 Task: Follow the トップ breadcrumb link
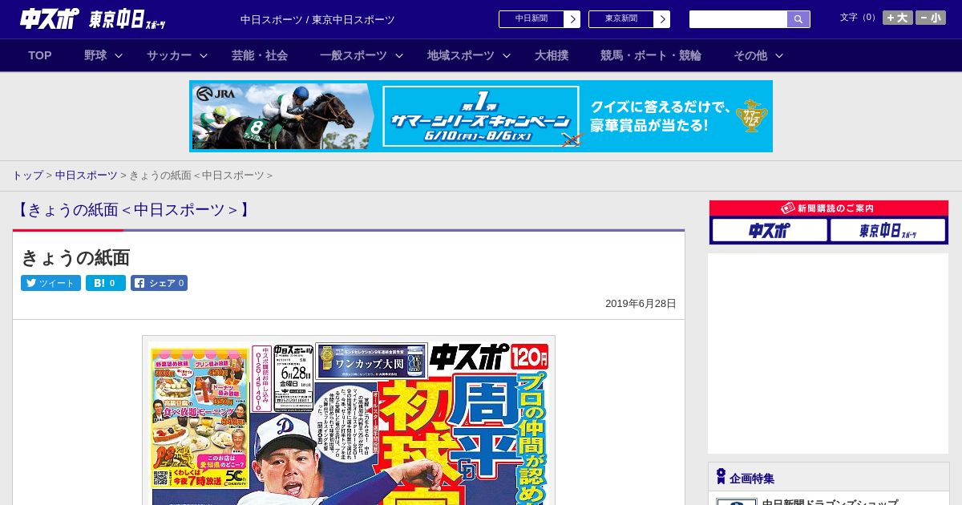(x=27, y=176)
